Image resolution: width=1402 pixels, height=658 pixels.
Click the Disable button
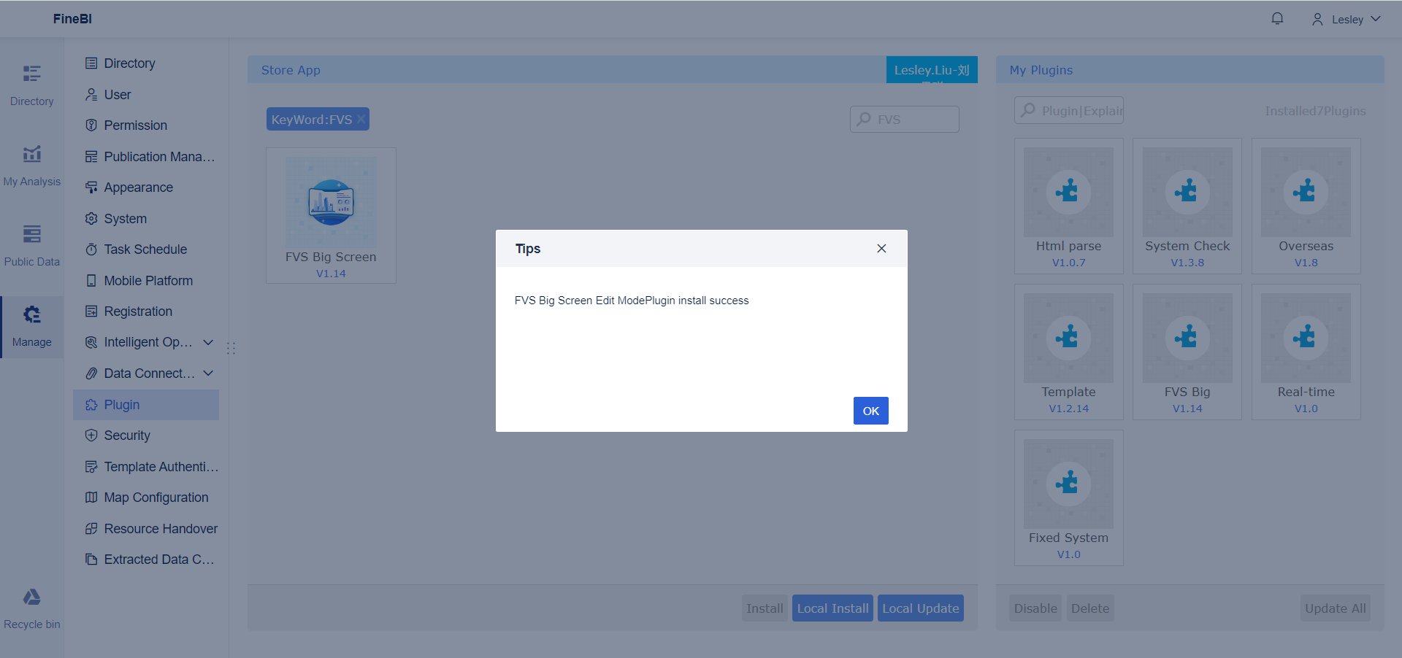(1035, 608)
